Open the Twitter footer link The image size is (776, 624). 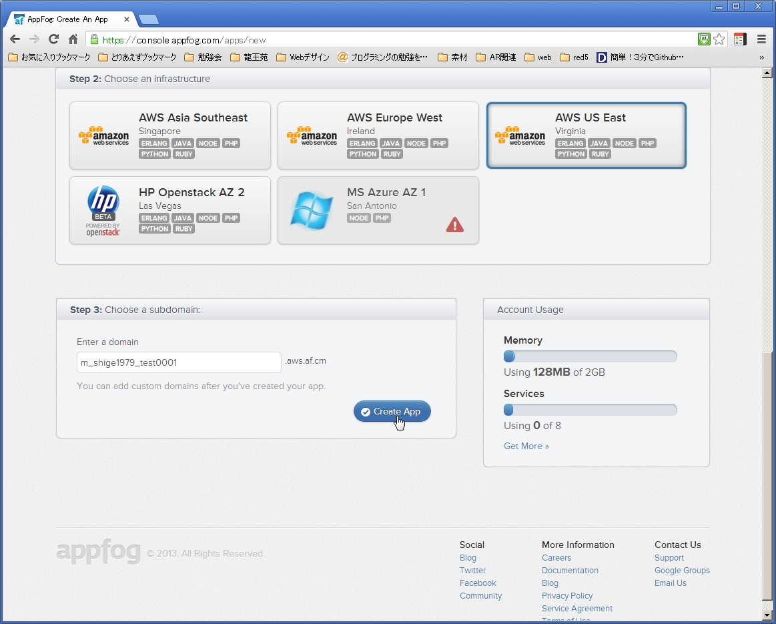pyautogui.click(x=472, y=570)
